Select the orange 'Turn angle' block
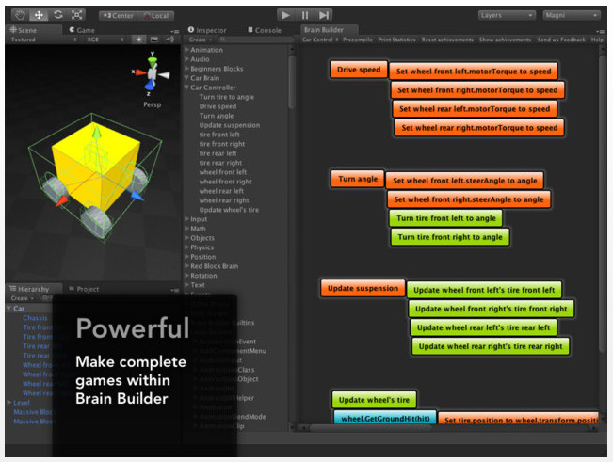 coord(358,179)
